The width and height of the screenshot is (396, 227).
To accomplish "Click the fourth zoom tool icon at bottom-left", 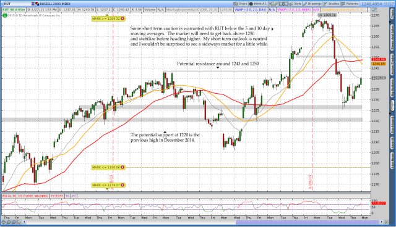I will tap(19, 222).
